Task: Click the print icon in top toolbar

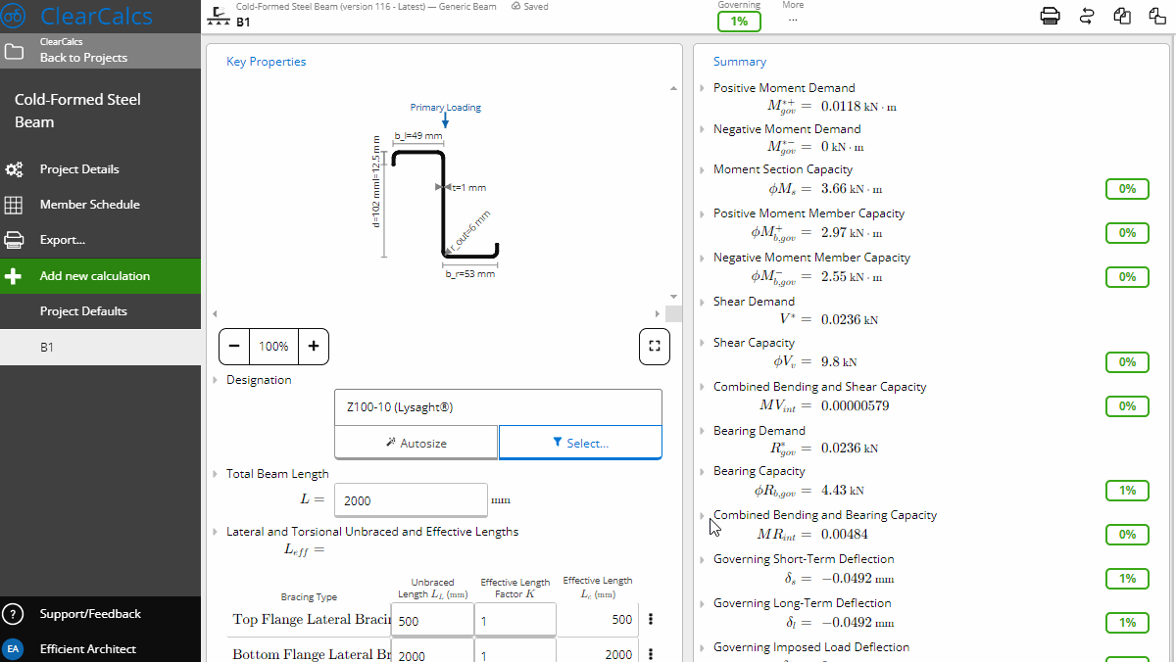Action: (x=1050, y=16)
